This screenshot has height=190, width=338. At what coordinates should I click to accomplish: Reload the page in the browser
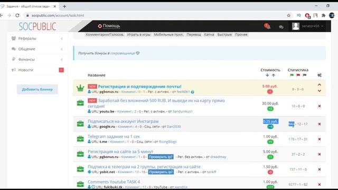pos(17,15)
